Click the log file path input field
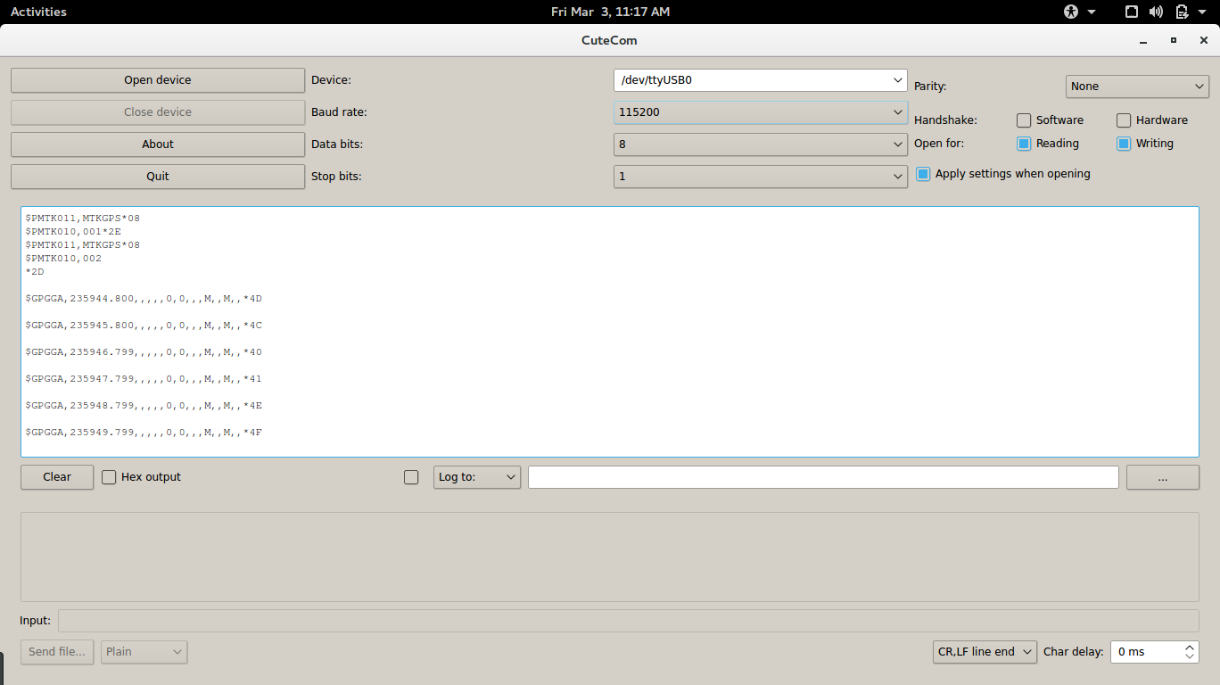 (x=823, y=477)
